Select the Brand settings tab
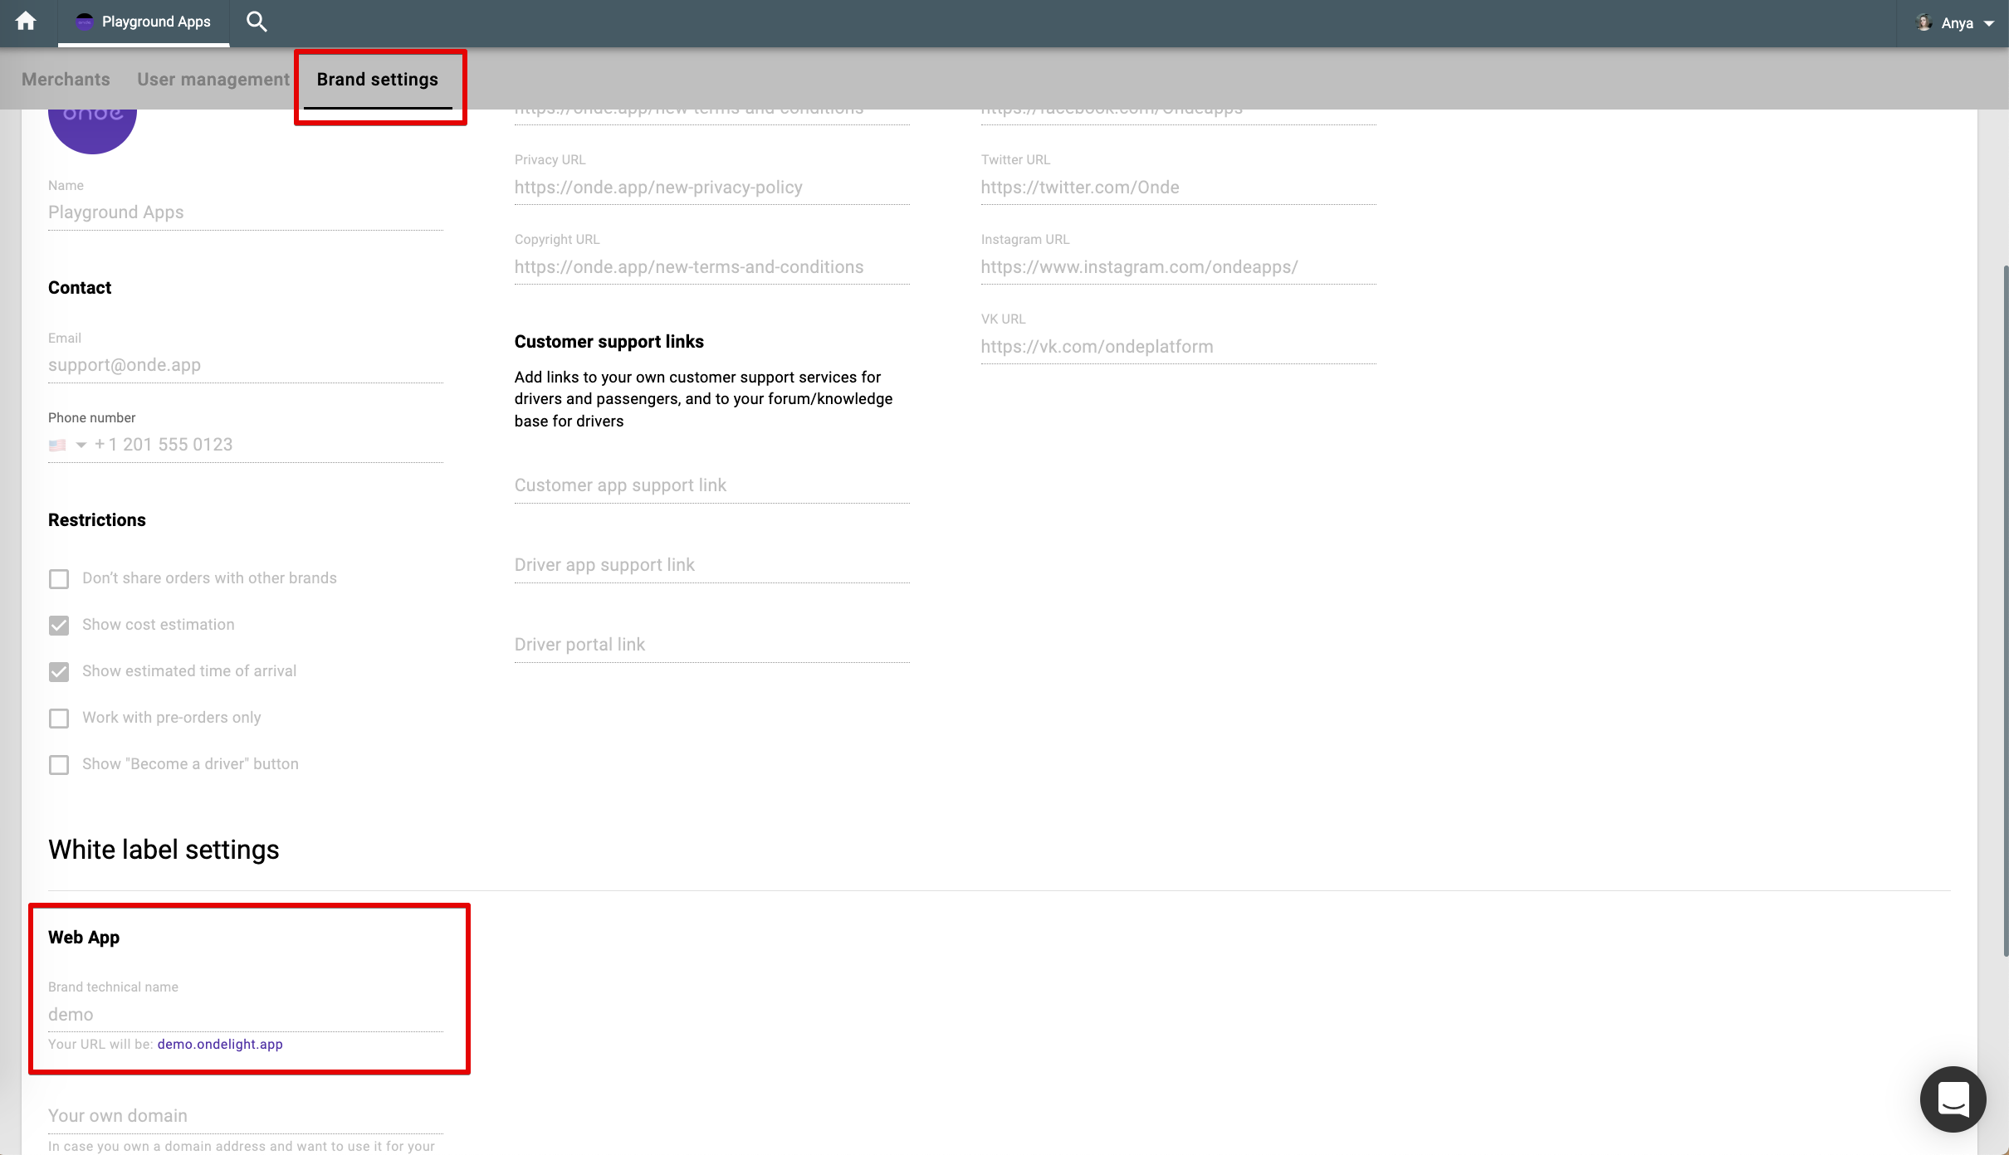 coord(377,80)
